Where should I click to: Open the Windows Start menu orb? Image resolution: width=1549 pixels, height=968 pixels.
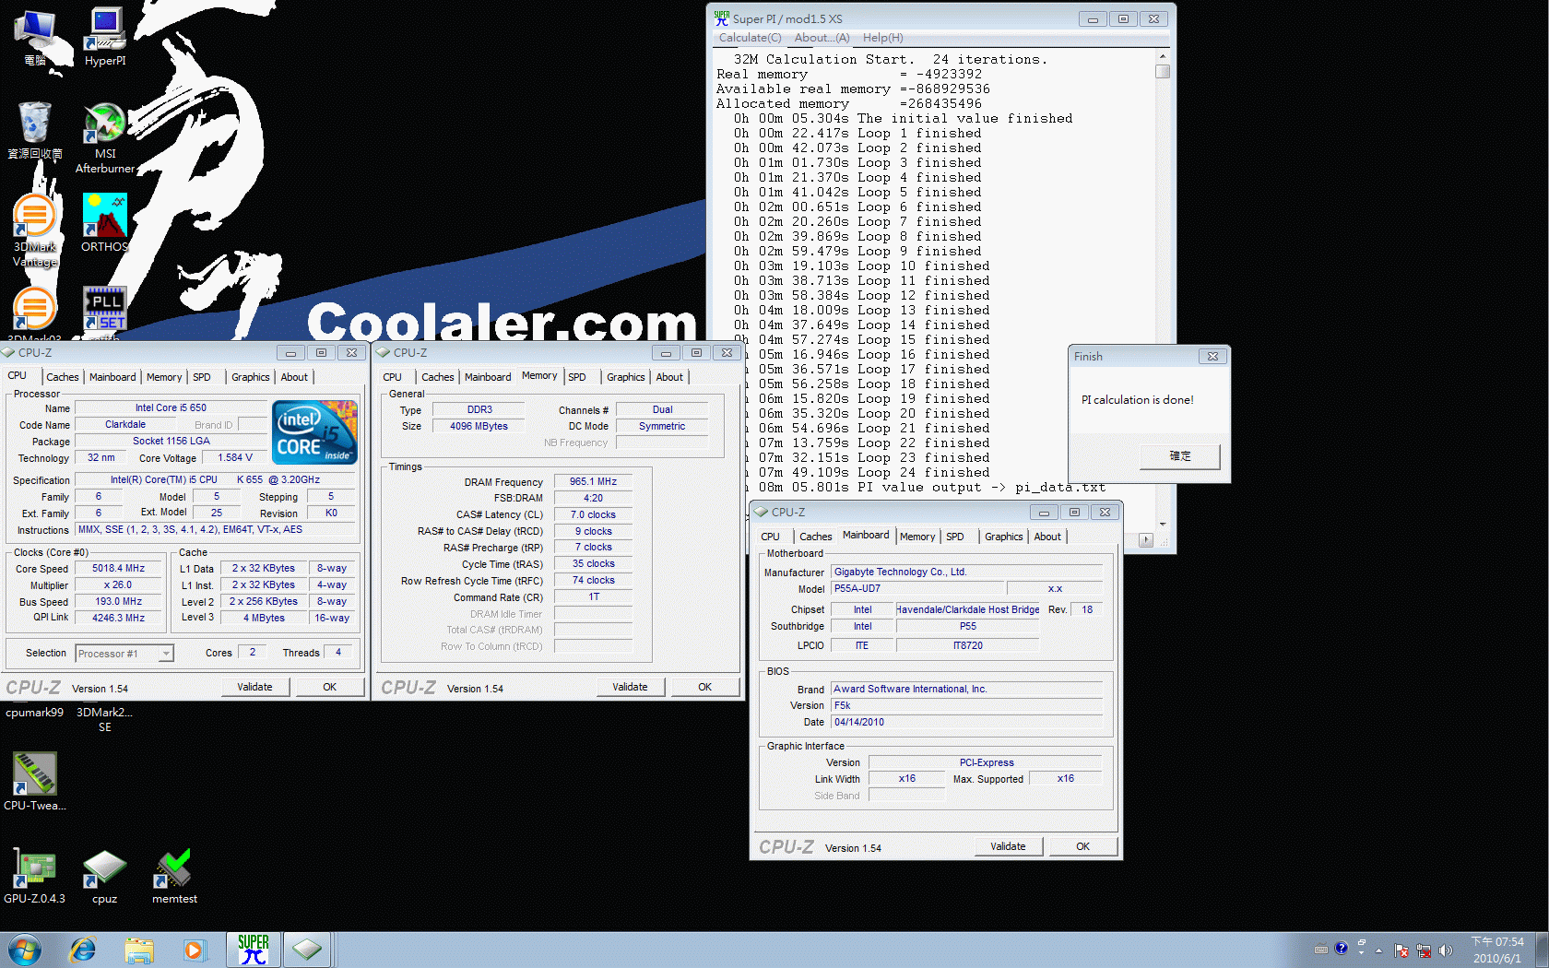(25, 950)
